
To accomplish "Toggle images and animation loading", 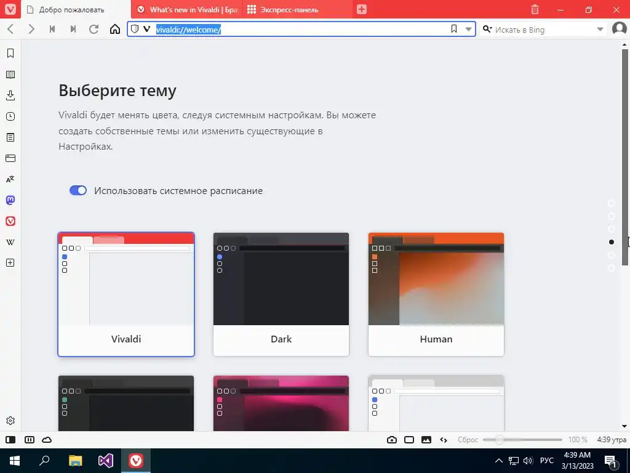I will pos(426,440).
